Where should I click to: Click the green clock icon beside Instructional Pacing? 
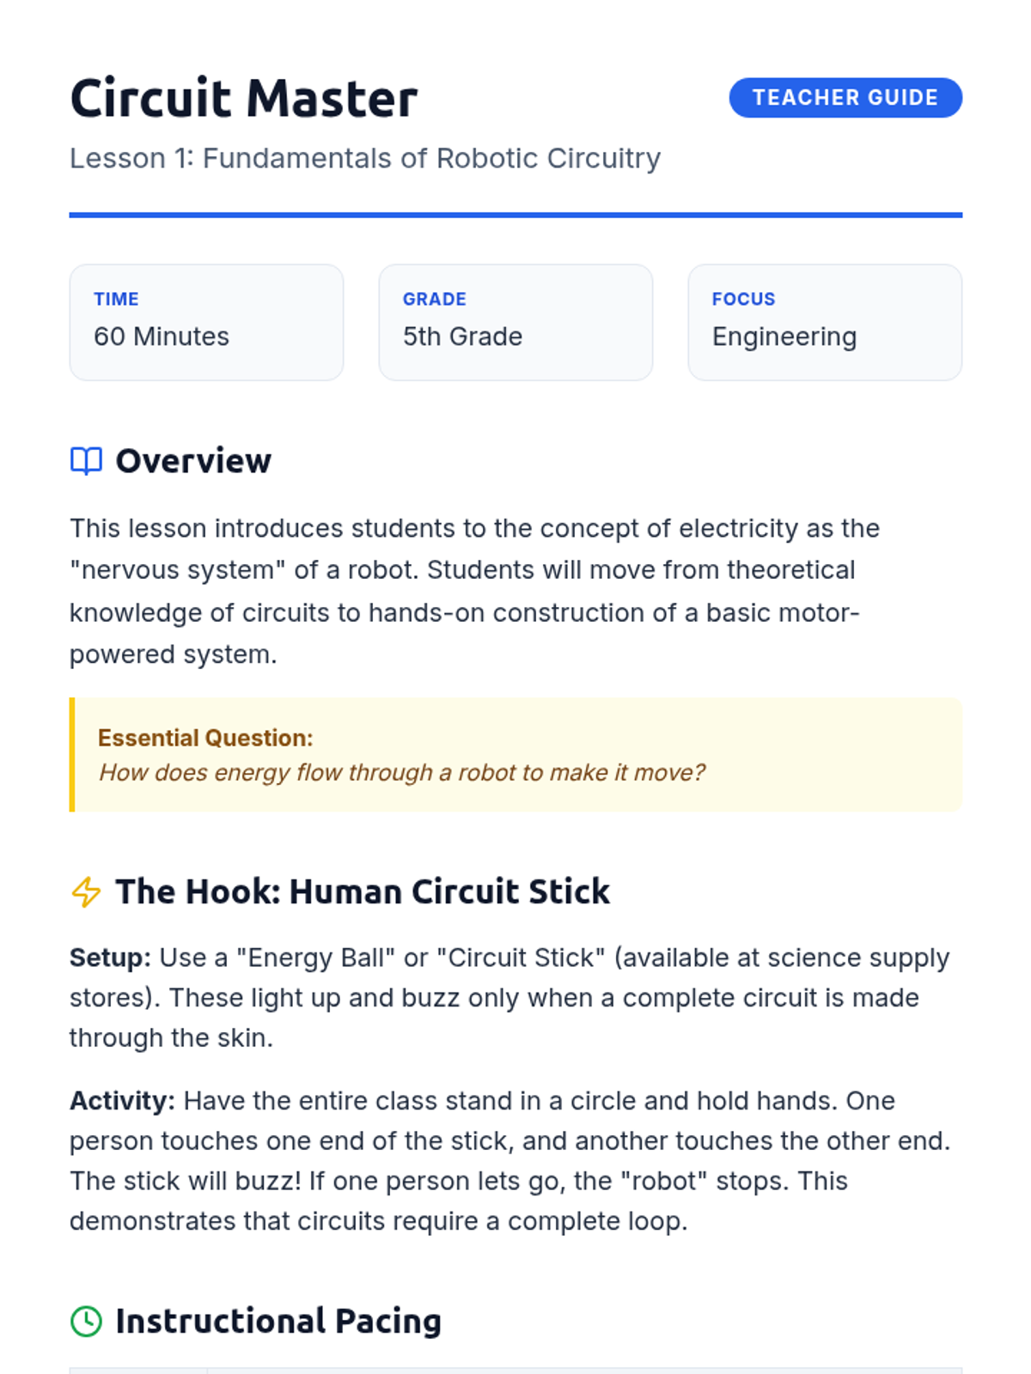click(86, 1321)
